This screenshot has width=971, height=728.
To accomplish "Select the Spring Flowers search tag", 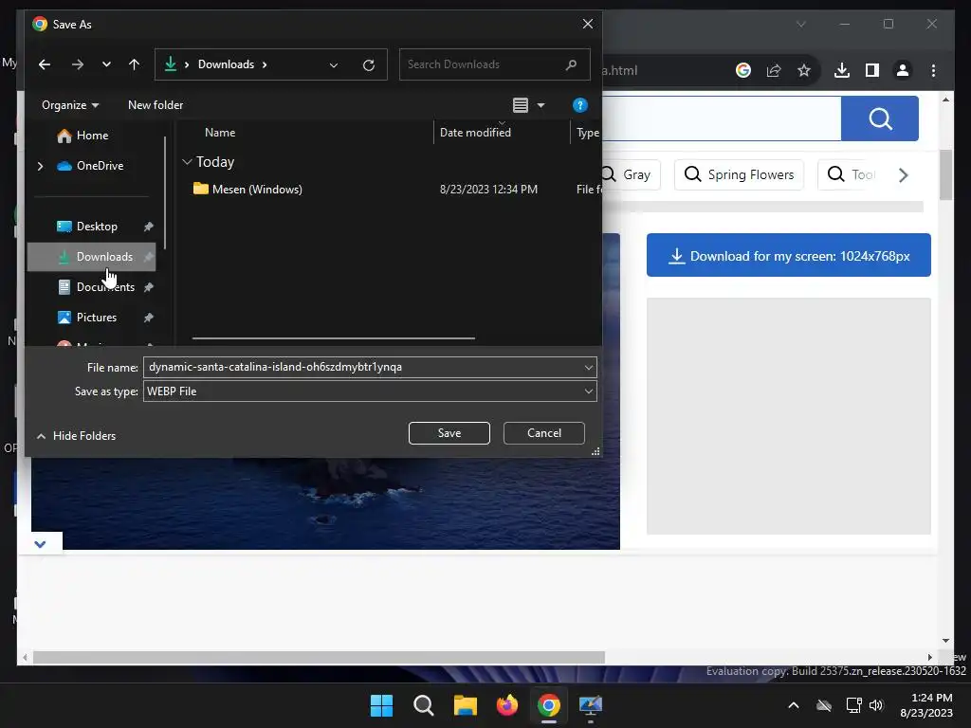I will pos(739,174).
